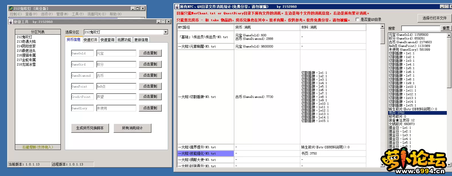
Task: Switch to the 快速打开 tab
Action: pos(91,40)
